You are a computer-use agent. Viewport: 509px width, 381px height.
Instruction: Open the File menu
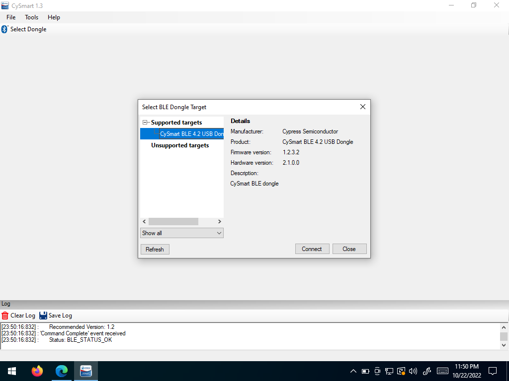tap(11, 17)
